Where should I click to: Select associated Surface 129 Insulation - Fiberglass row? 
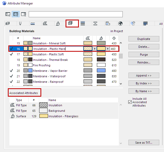[x=64, y=116]
